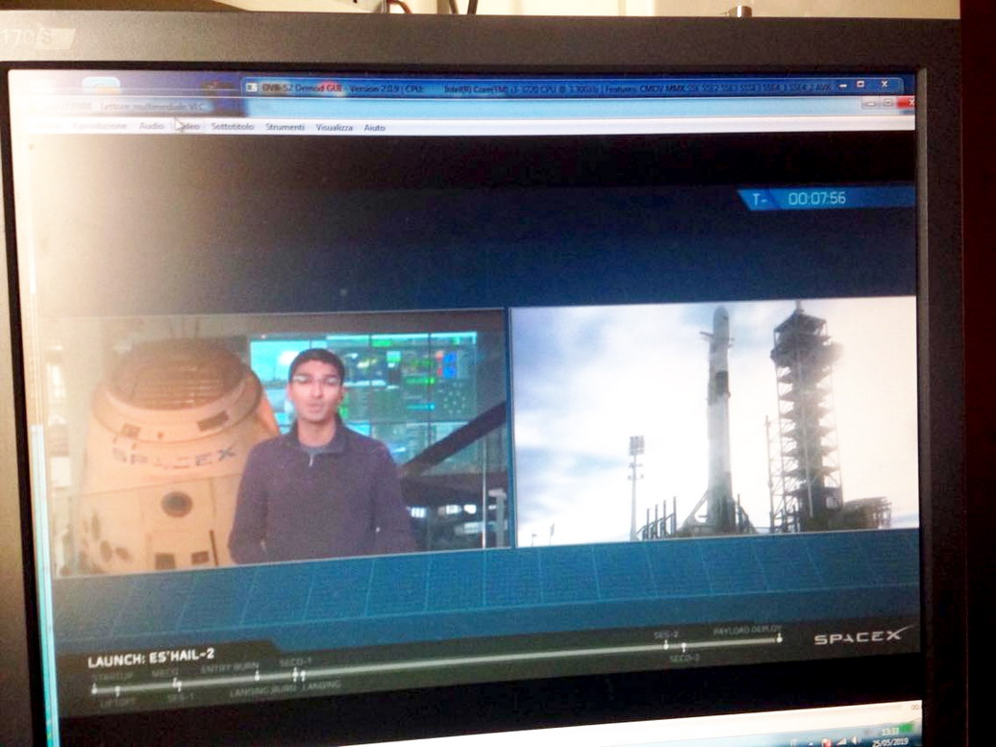The height and width of the screenshot is (747, 996).
Task: Open the Aiuto menu in VLC
Action: (375, 128)
